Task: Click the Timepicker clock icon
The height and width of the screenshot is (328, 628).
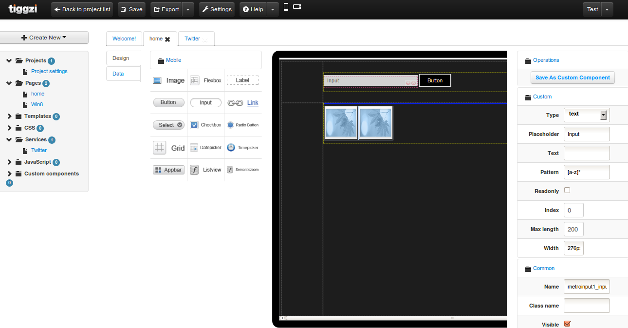Action: point(231,147)
